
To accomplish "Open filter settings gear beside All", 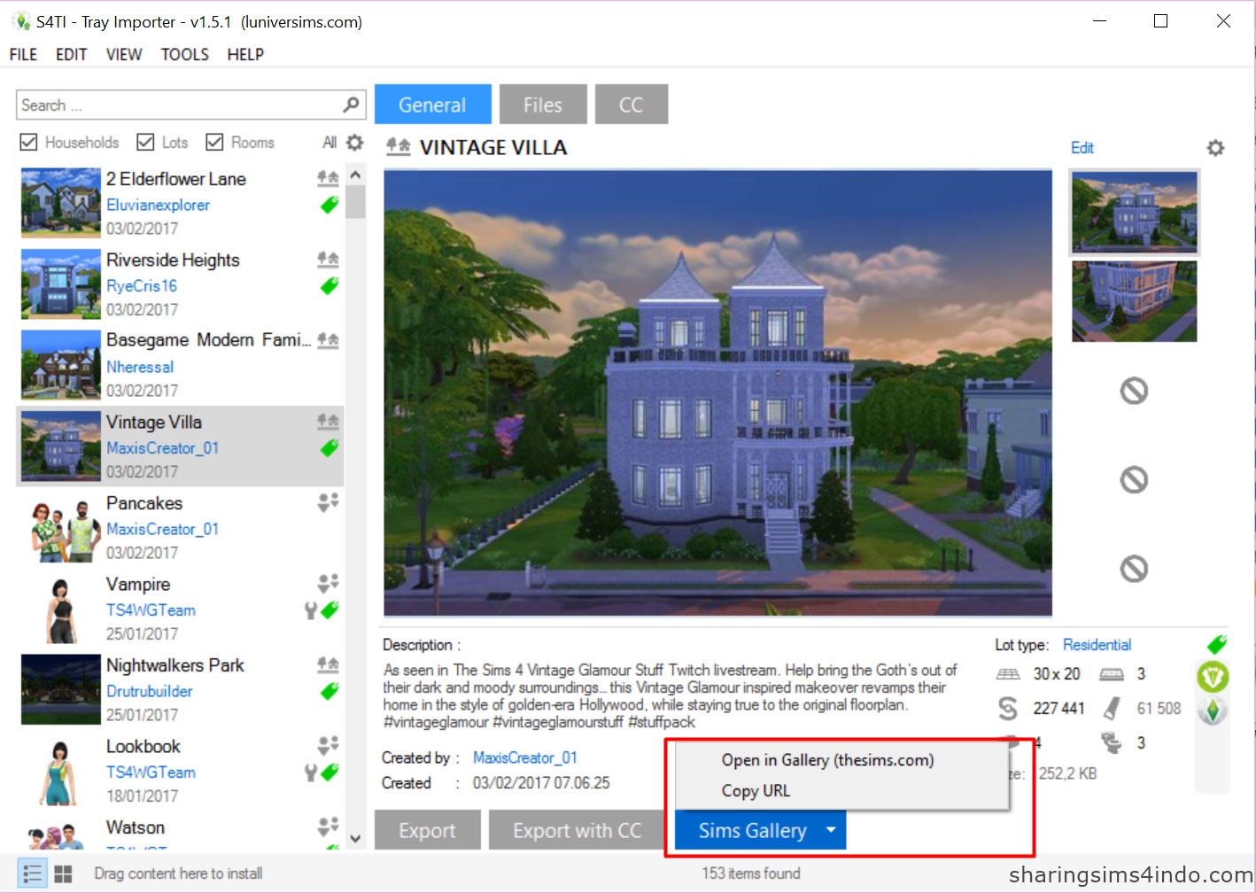I will [x=355, y=142].
